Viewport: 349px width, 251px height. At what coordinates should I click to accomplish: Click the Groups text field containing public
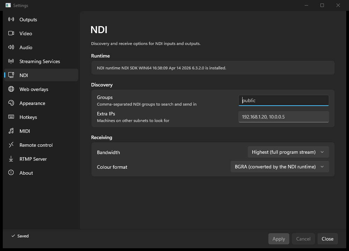click(x=283, y=100)
